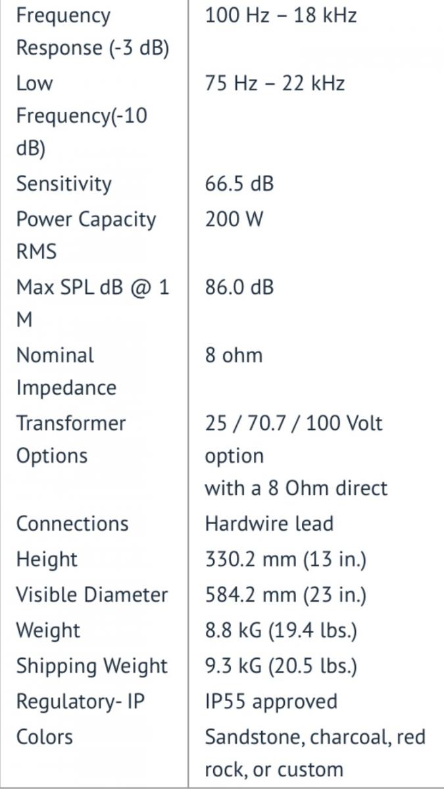Screen dimensions: 444x789
Task: Click the IP55 approved value
Action: (271, 702)
